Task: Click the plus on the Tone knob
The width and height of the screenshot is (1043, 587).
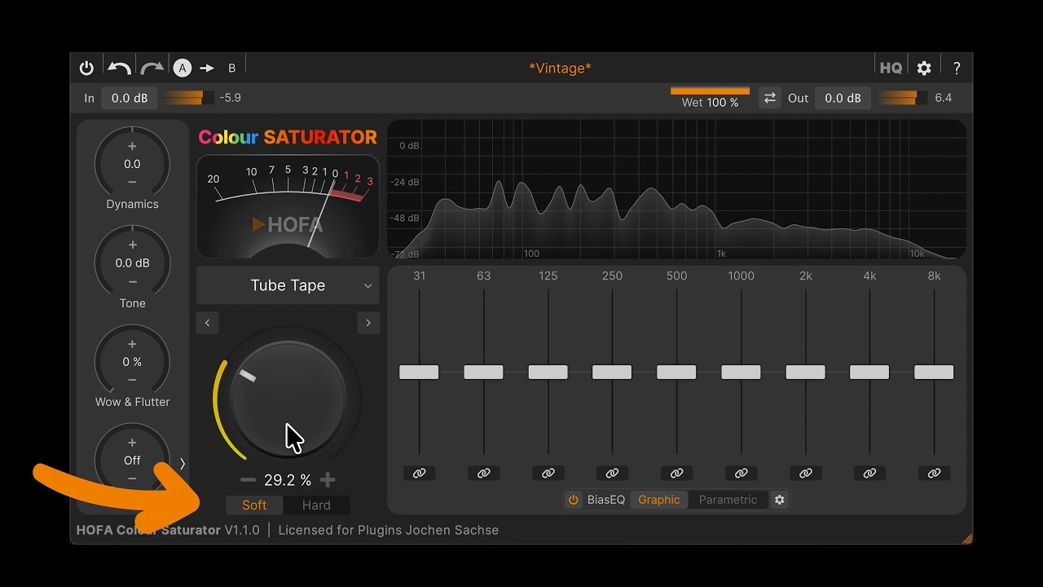Action: pos(132,245)
